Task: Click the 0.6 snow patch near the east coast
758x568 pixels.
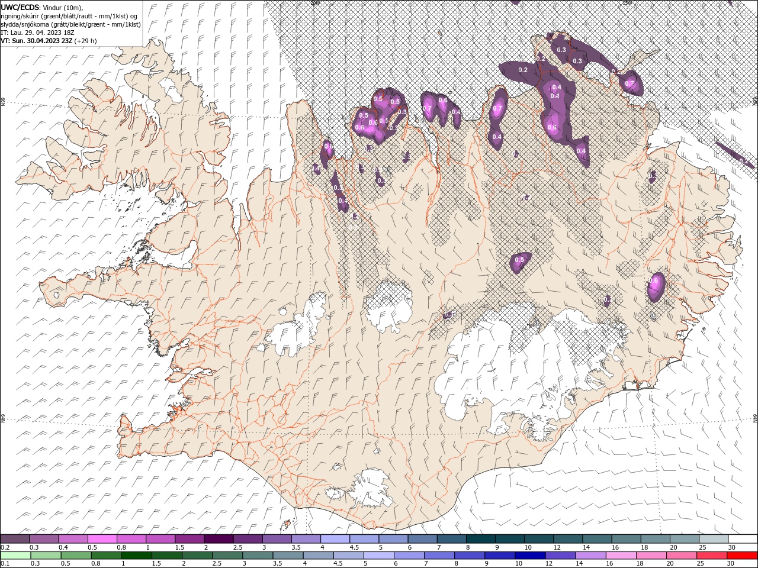Action: [655, 287]
